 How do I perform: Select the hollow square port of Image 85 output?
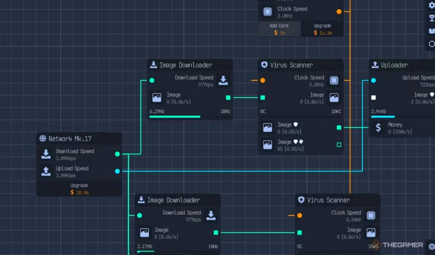pyautogui.click(x=339, y=145)
